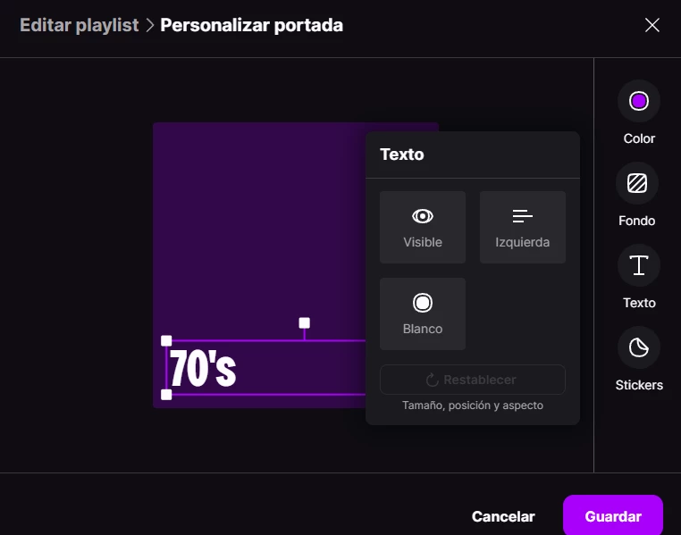Select the Texto tool in sidebar
This screenshot has height=535, width=681.
(x=638, y=265)
